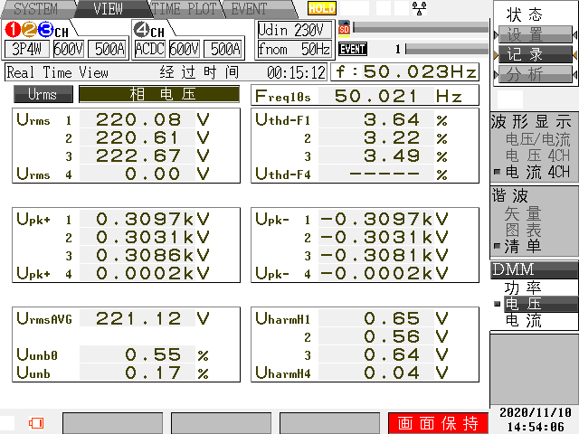Select 清单 (list) under harmonics

[x=522, y=245]
